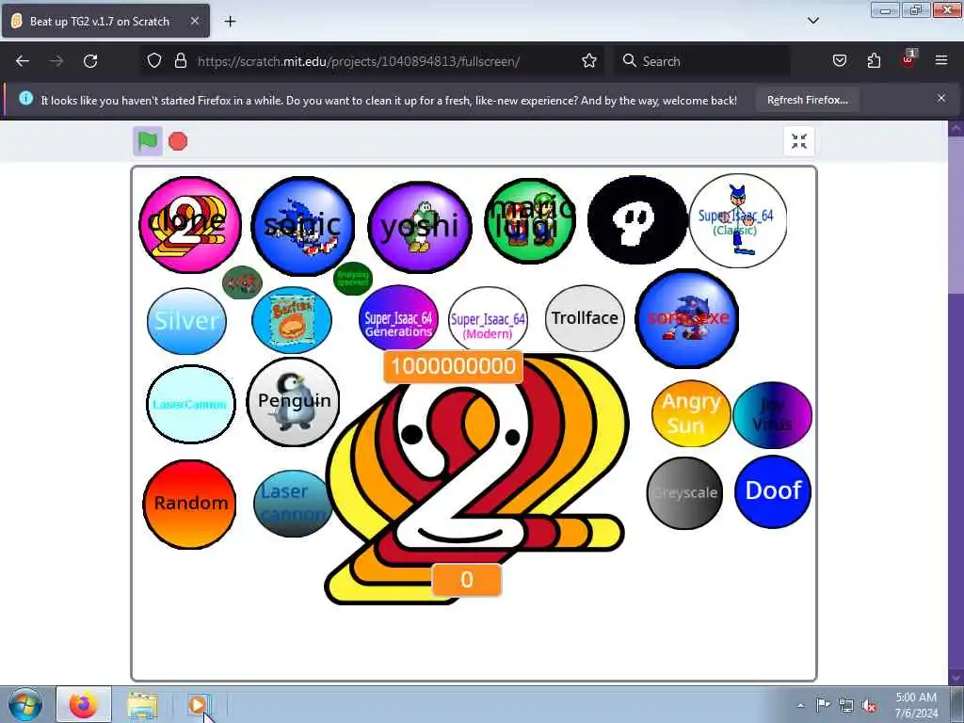
Task: Choose the burger snack bag circle
Action: coord(292,320)
